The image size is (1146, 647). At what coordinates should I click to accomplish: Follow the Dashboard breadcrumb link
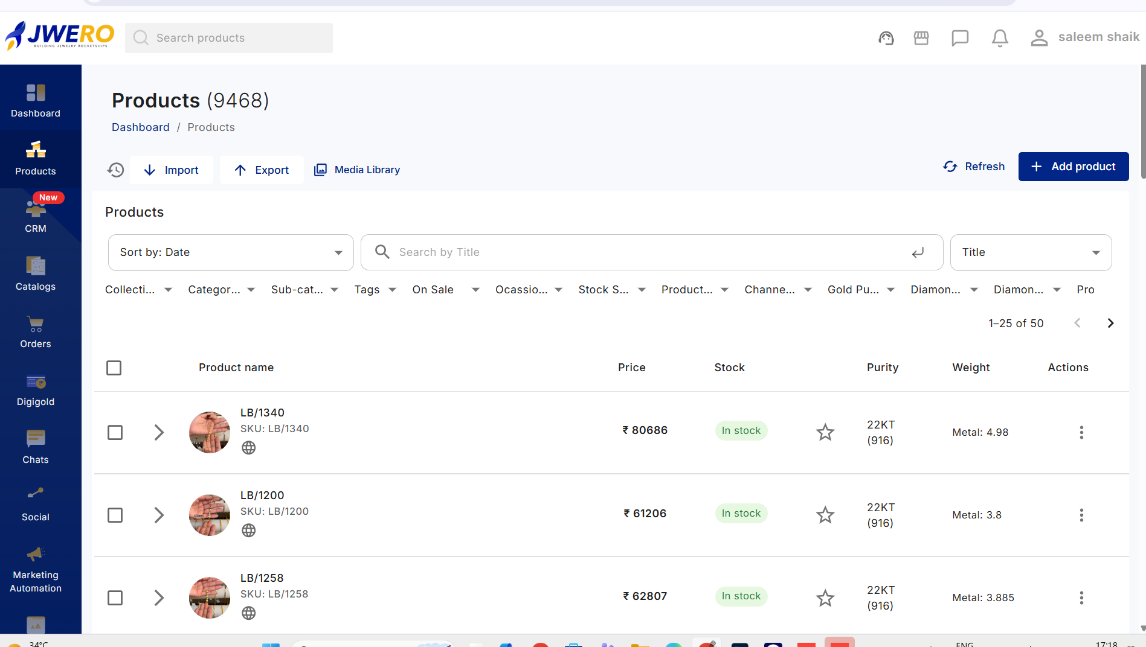pos(141,127)
